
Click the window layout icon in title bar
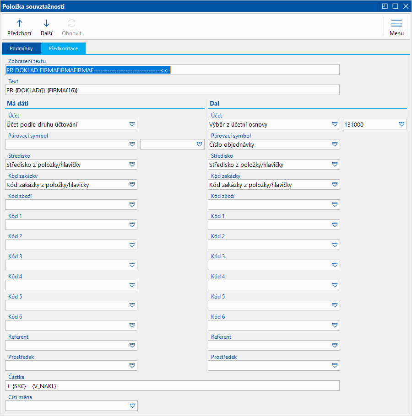coord(385,6)
